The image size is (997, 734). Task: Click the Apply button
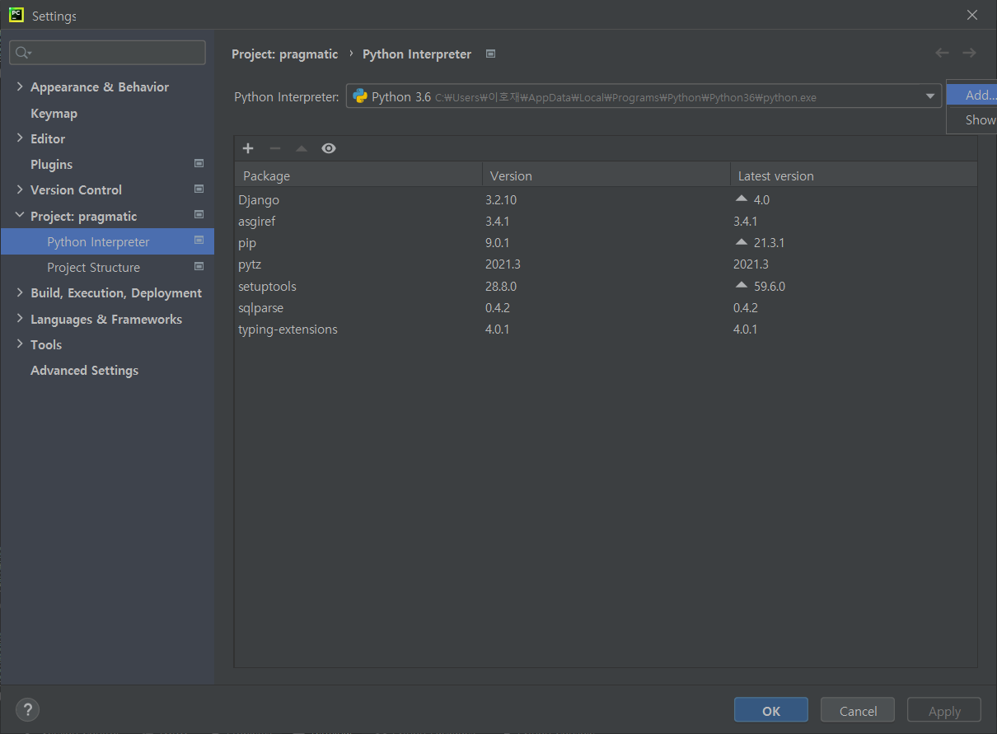coord(944,711)
